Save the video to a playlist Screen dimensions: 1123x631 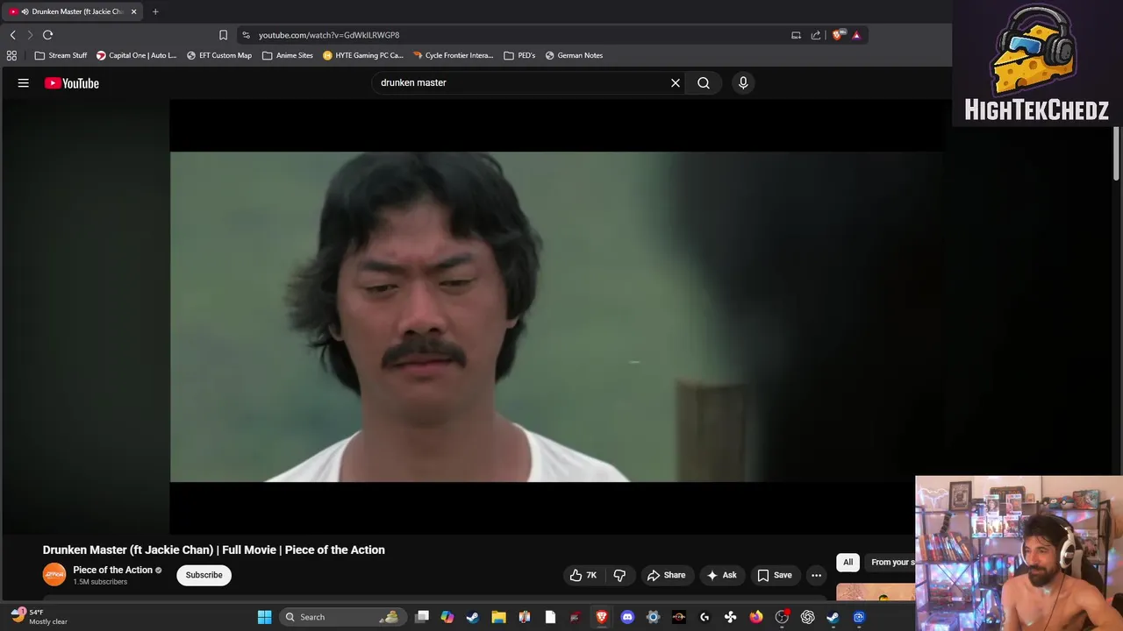[775, 575]
